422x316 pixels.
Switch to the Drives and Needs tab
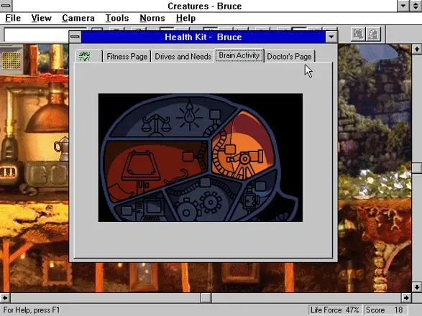pyautogui.click(x=183, y=57)
